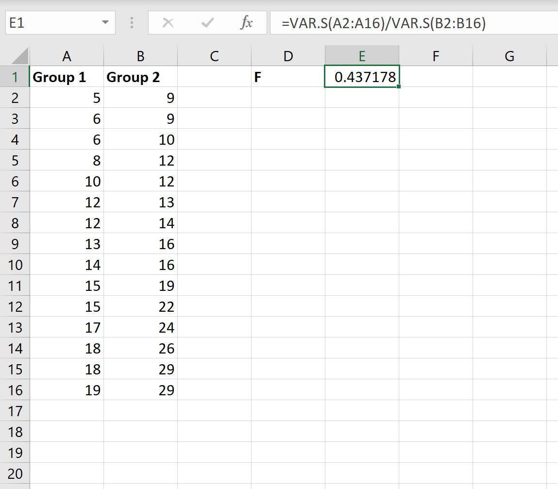Click cell A16 containing 19
The height and width of the screenshot is (489, 558).
67,390
